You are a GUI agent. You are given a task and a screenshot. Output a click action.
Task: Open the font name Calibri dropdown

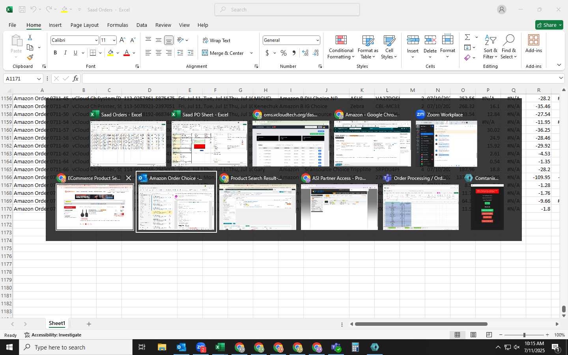pos(96,40)
